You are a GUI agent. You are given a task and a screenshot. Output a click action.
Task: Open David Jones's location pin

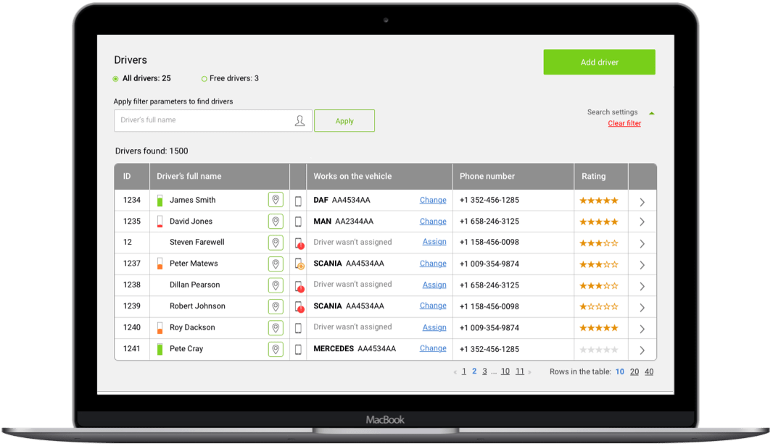(276, 222)
